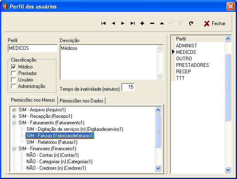Select PRESTADORES in the Perfil list
Screen dimensions: 237x179
[192, 65]
